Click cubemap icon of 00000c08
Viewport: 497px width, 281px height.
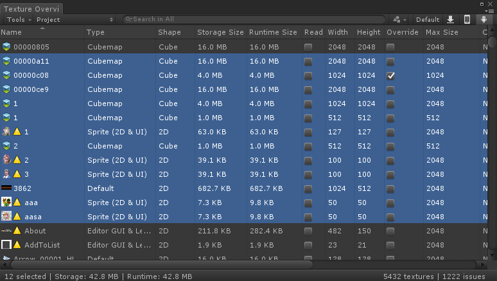tap(6, 75)
